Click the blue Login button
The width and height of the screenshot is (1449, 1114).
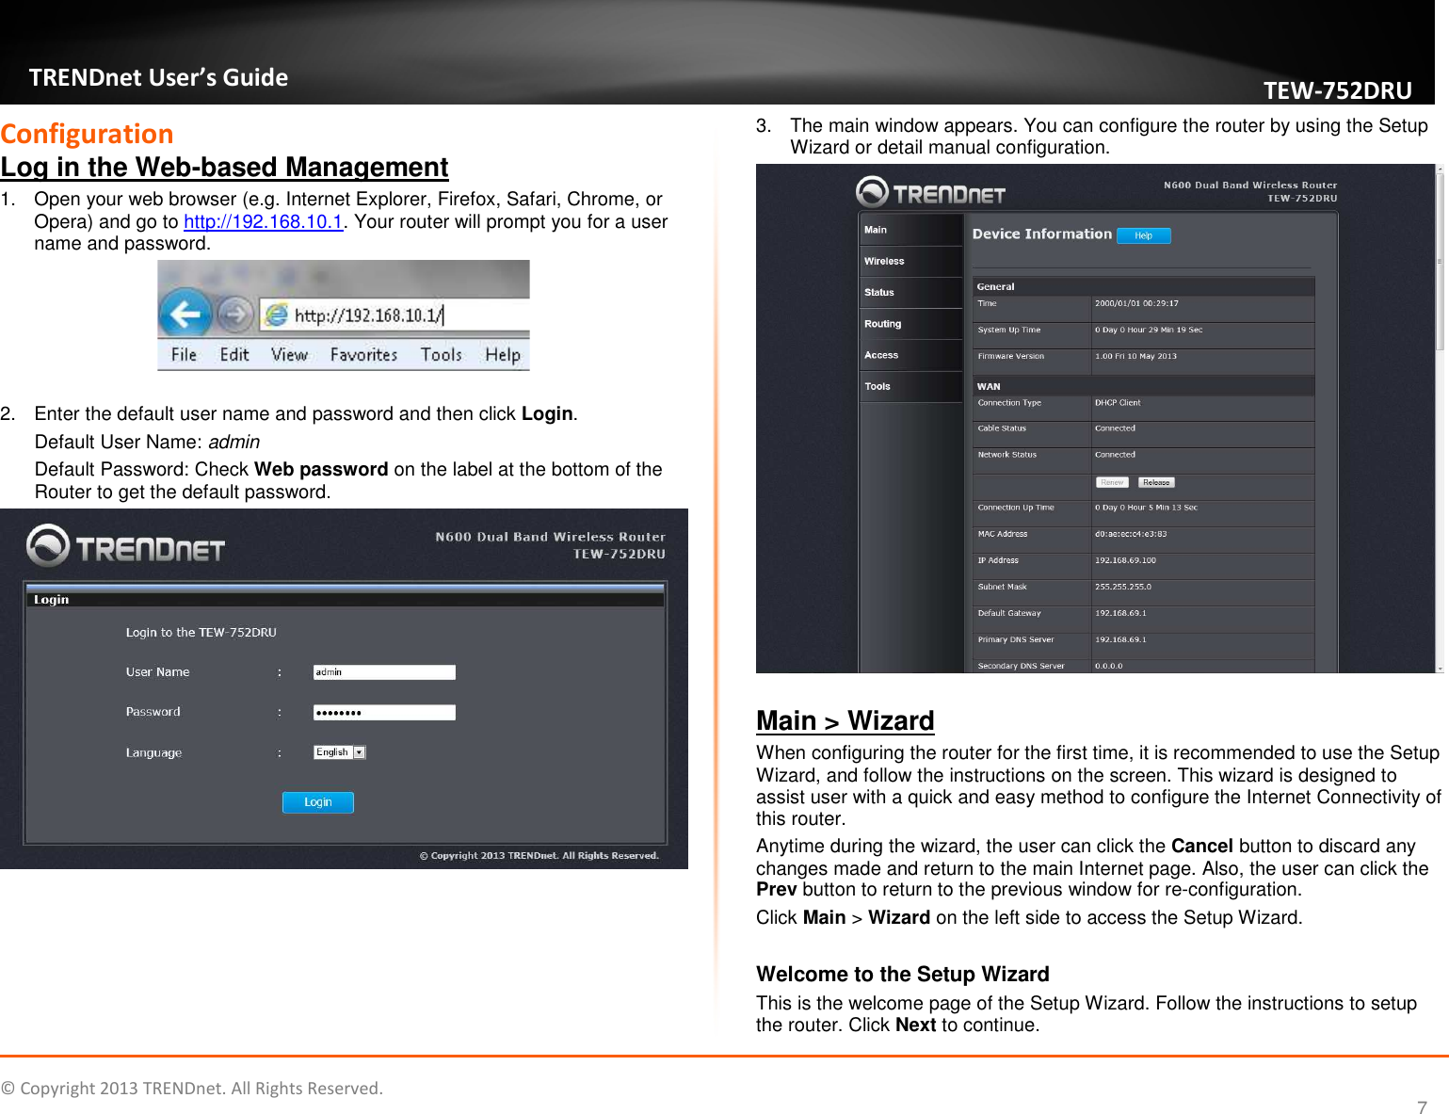point(318,802)
